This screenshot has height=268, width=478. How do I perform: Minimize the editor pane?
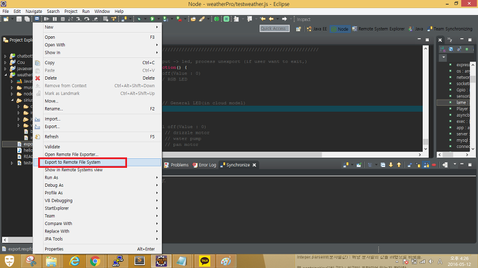419,40
